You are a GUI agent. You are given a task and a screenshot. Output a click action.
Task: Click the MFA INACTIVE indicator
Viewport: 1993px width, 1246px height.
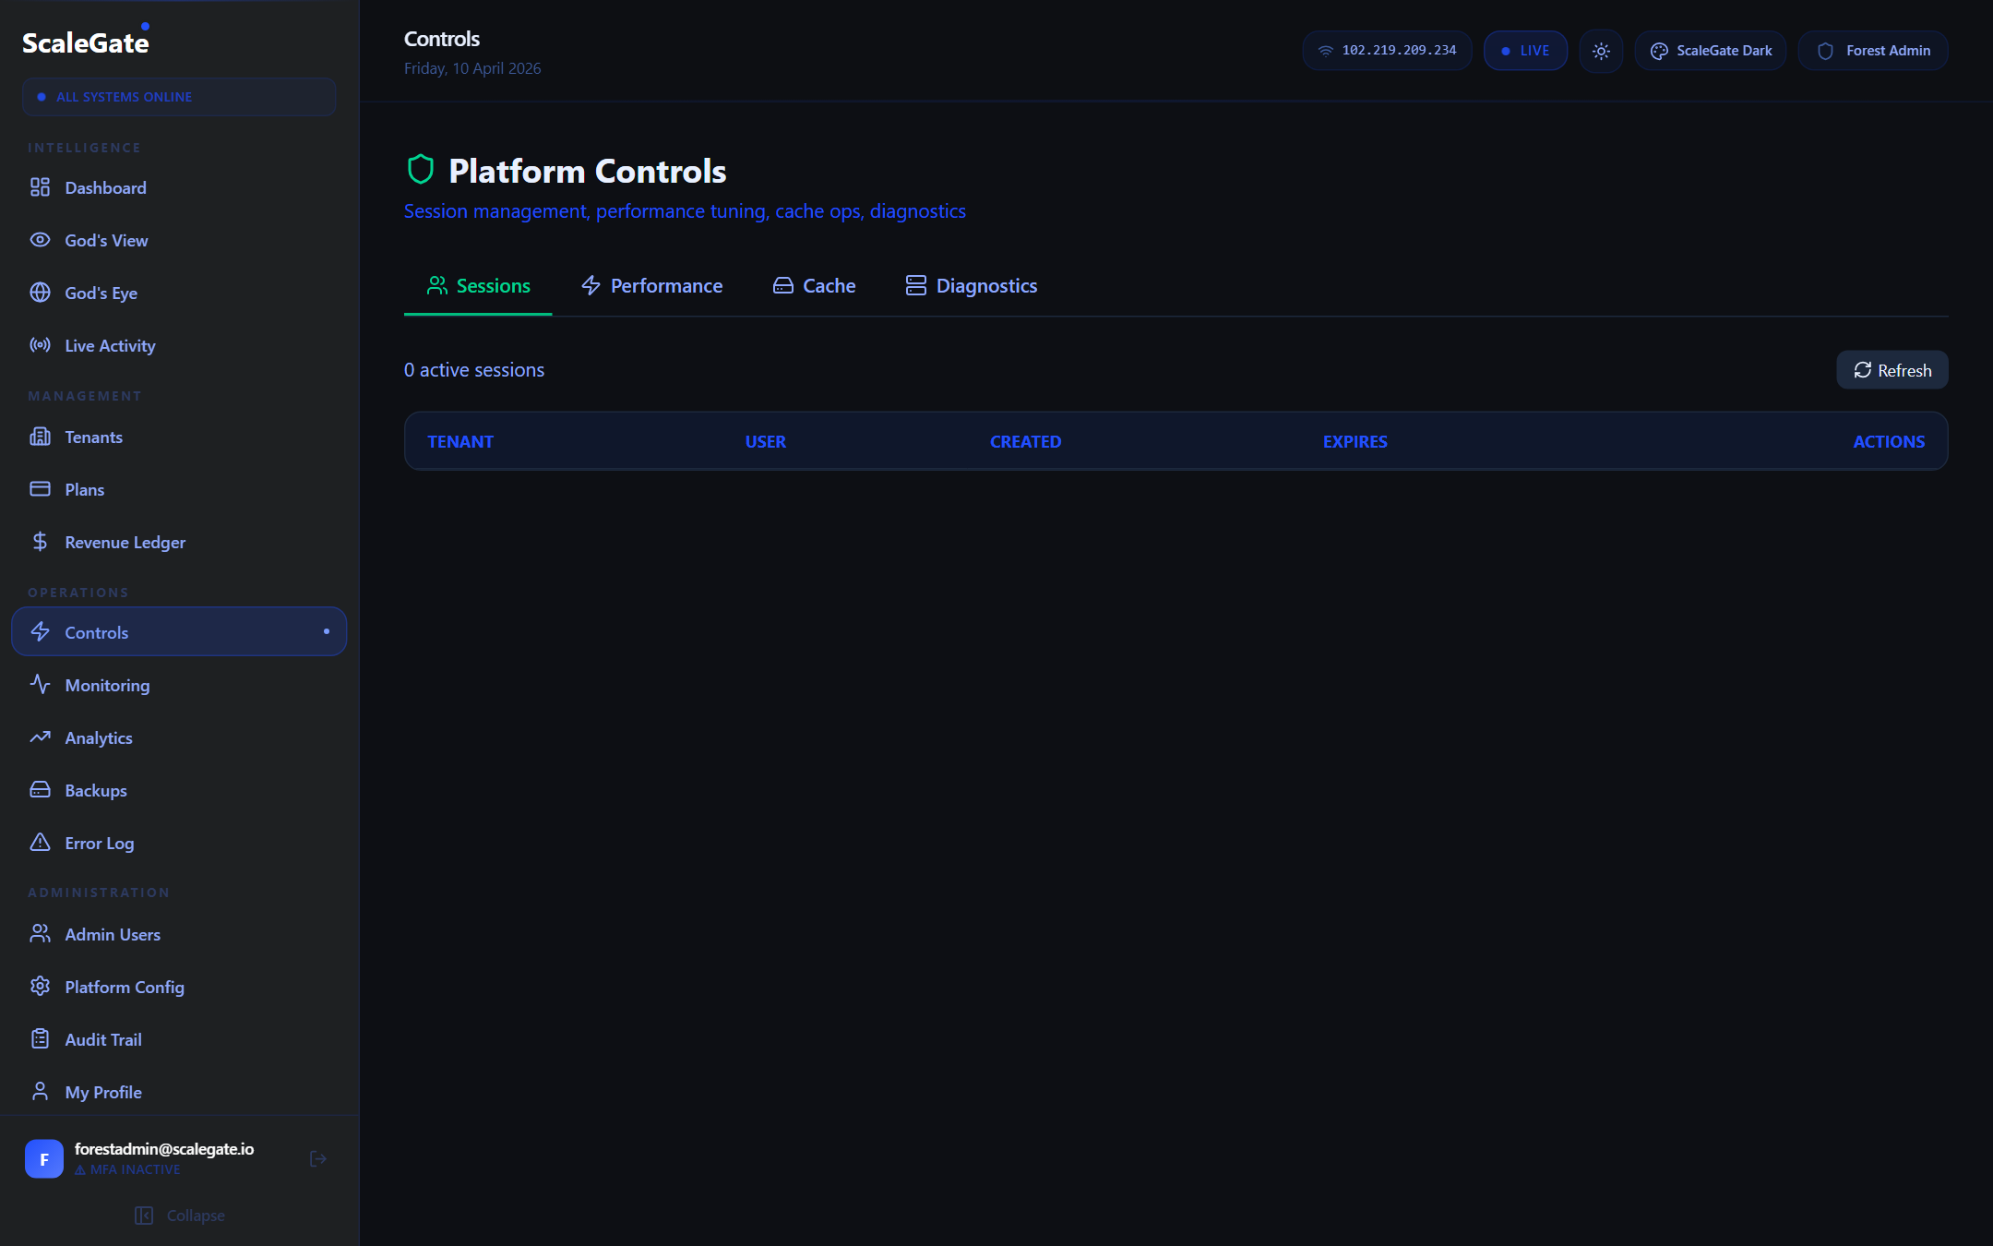(x=127, y=1169)
